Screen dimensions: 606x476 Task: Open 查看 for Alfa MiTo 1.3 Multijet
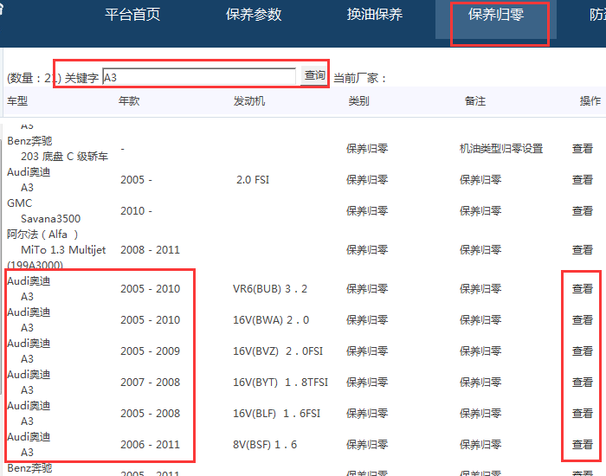click(x=583, y=250)
